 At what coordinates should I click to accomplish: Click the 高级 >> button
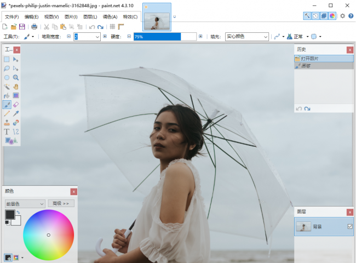pos(61,203)
